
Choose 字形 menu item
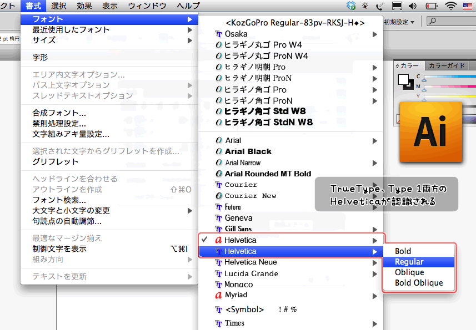pos(109,57)
